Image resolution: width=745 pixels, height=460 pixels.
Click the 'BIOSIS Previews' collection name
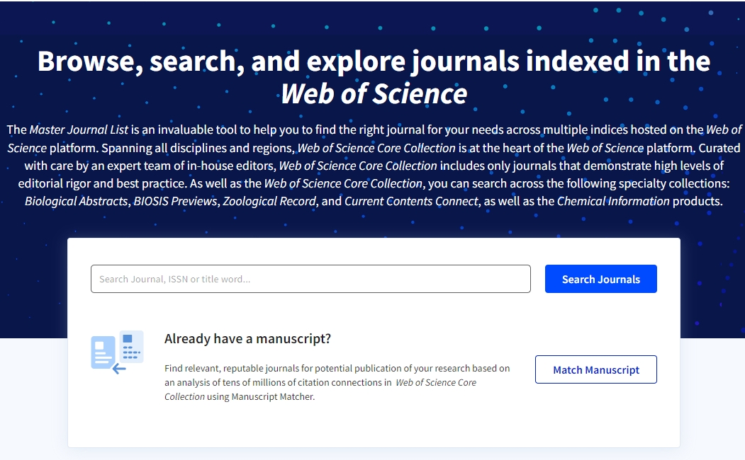coord(175,201)
